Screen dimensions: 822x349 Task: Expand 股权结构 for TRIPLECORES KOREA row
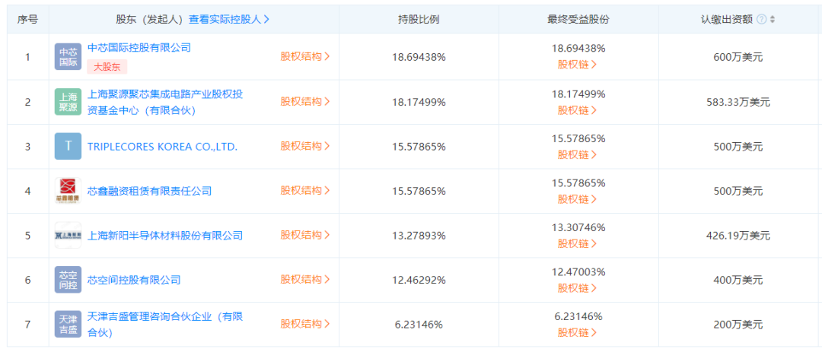tap(305, 146)
